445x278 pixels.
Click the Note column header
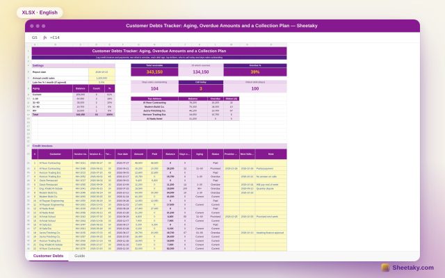pyautogui.click(x=270, y=154)
